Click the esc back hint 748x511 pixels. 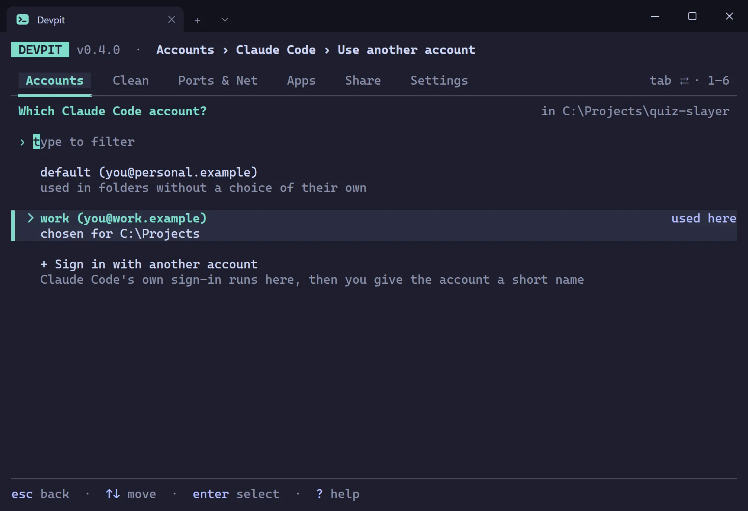click(x=40, y=494)
